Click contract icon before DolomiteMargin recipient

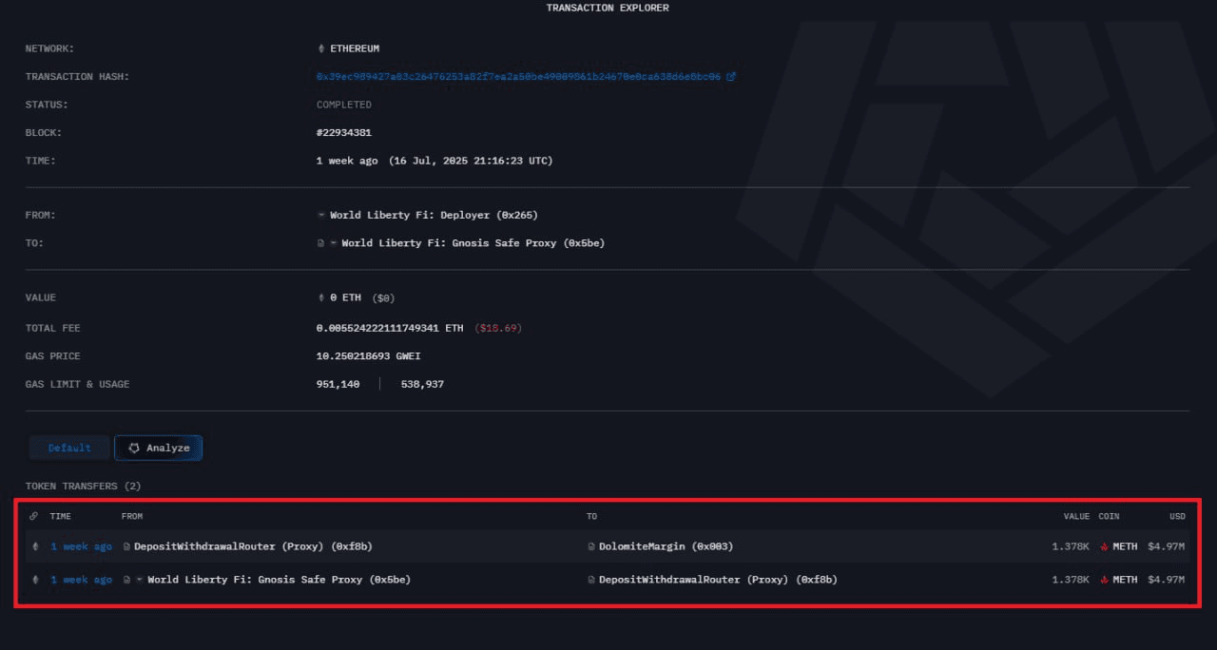coord(591,546)
